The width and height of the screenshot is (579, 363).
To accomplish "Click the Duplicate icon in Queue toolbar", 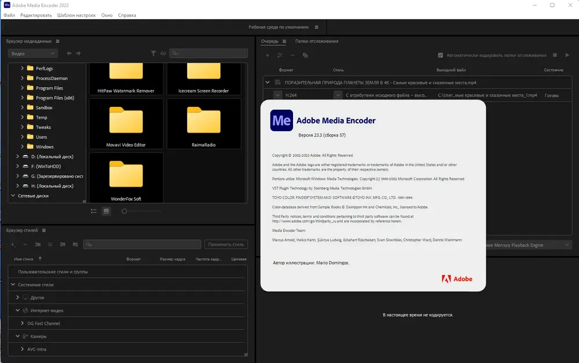I will tap(305, 55).
